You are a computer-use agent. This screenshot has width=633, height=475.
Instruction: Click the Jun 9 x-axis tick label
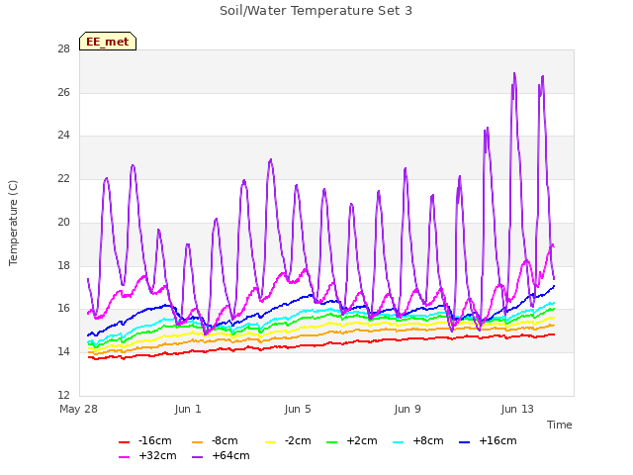click(407, 409)
